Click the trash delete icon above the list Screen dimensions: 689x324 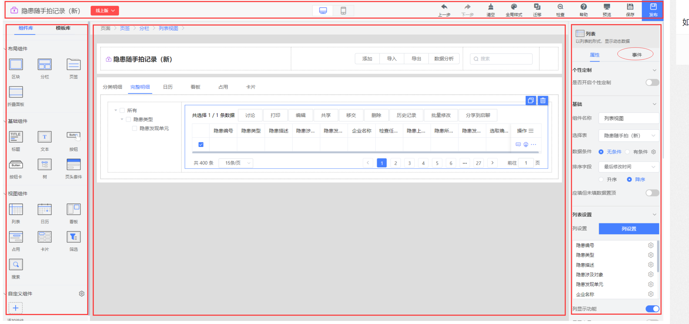pos(543,100)
